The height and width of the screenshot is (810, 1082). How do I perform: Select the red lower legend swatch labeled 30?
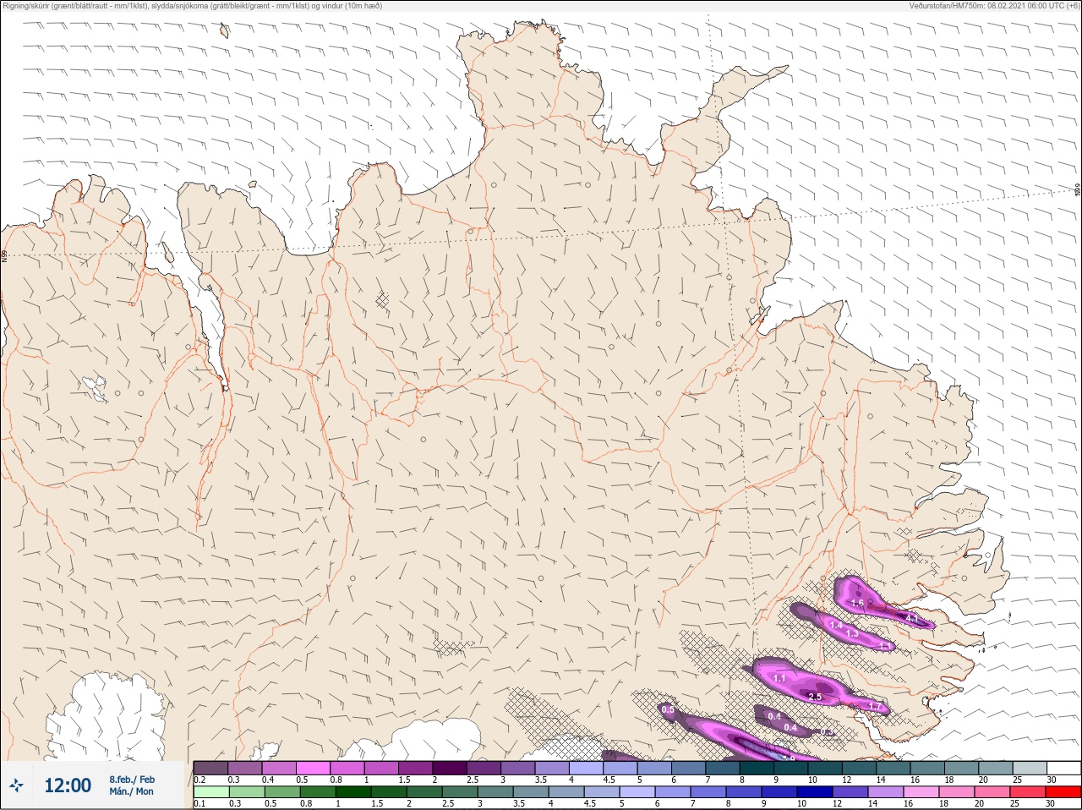[x=1063, y=792]
